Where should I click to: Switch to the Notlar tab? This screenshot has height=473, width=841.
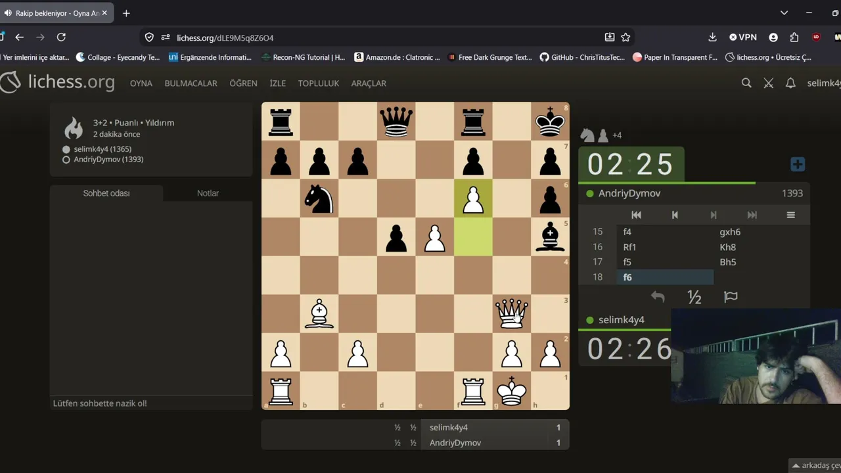[x=208, y=193]
